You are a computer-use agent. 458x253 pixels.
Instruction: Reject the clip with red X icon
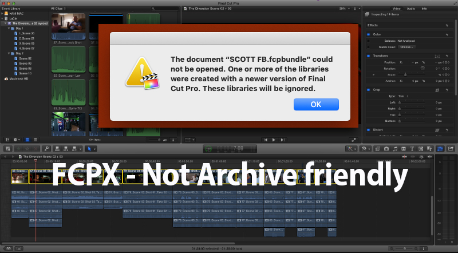tap(35, 149)
